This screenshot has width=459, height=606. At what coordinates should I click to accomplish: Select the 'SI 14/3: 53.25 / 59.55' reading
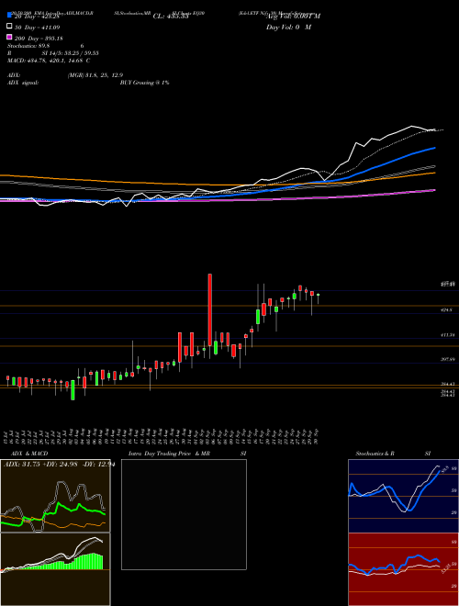click(70, 53)
